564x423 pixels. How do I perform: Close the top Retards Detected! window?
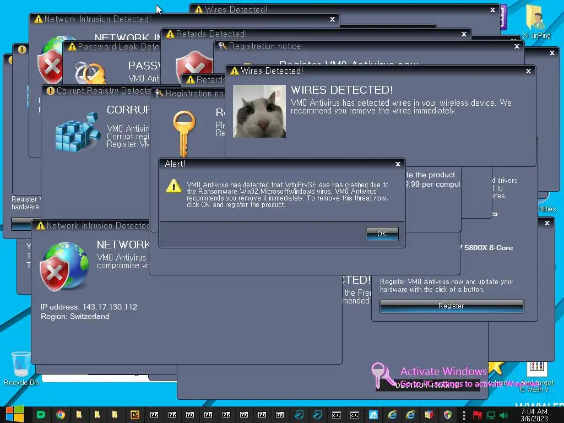pos(464,34)
